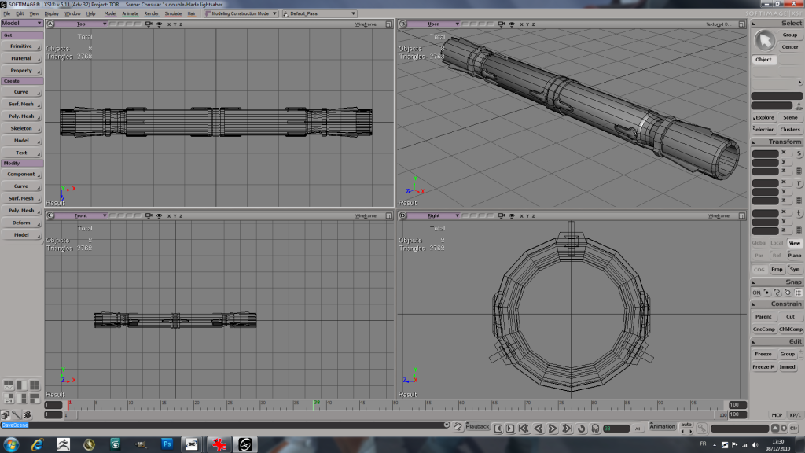The width and height of the screenshot is (805, 453).
Task: Collapse the Snap panel header
Action: pos(777,282)
